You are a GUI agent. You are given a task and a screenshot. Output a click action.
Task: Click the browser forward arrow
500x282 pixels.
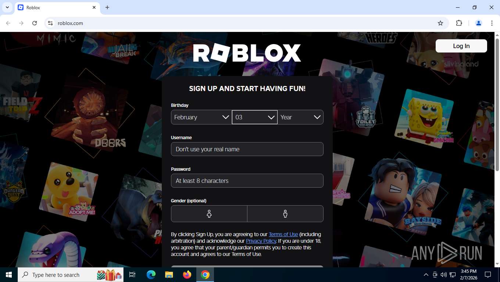click(x=21, y=23)
